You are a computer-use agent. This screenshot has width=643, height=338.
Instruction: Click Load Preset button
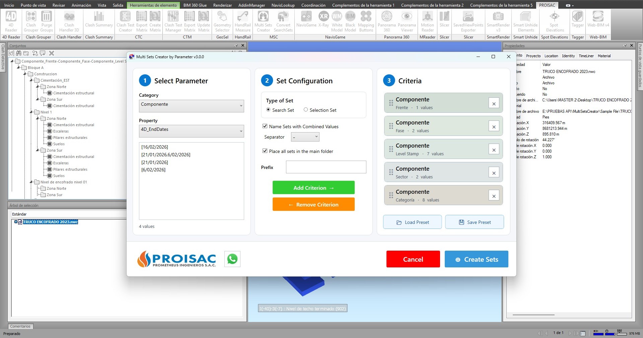(412, 222)
